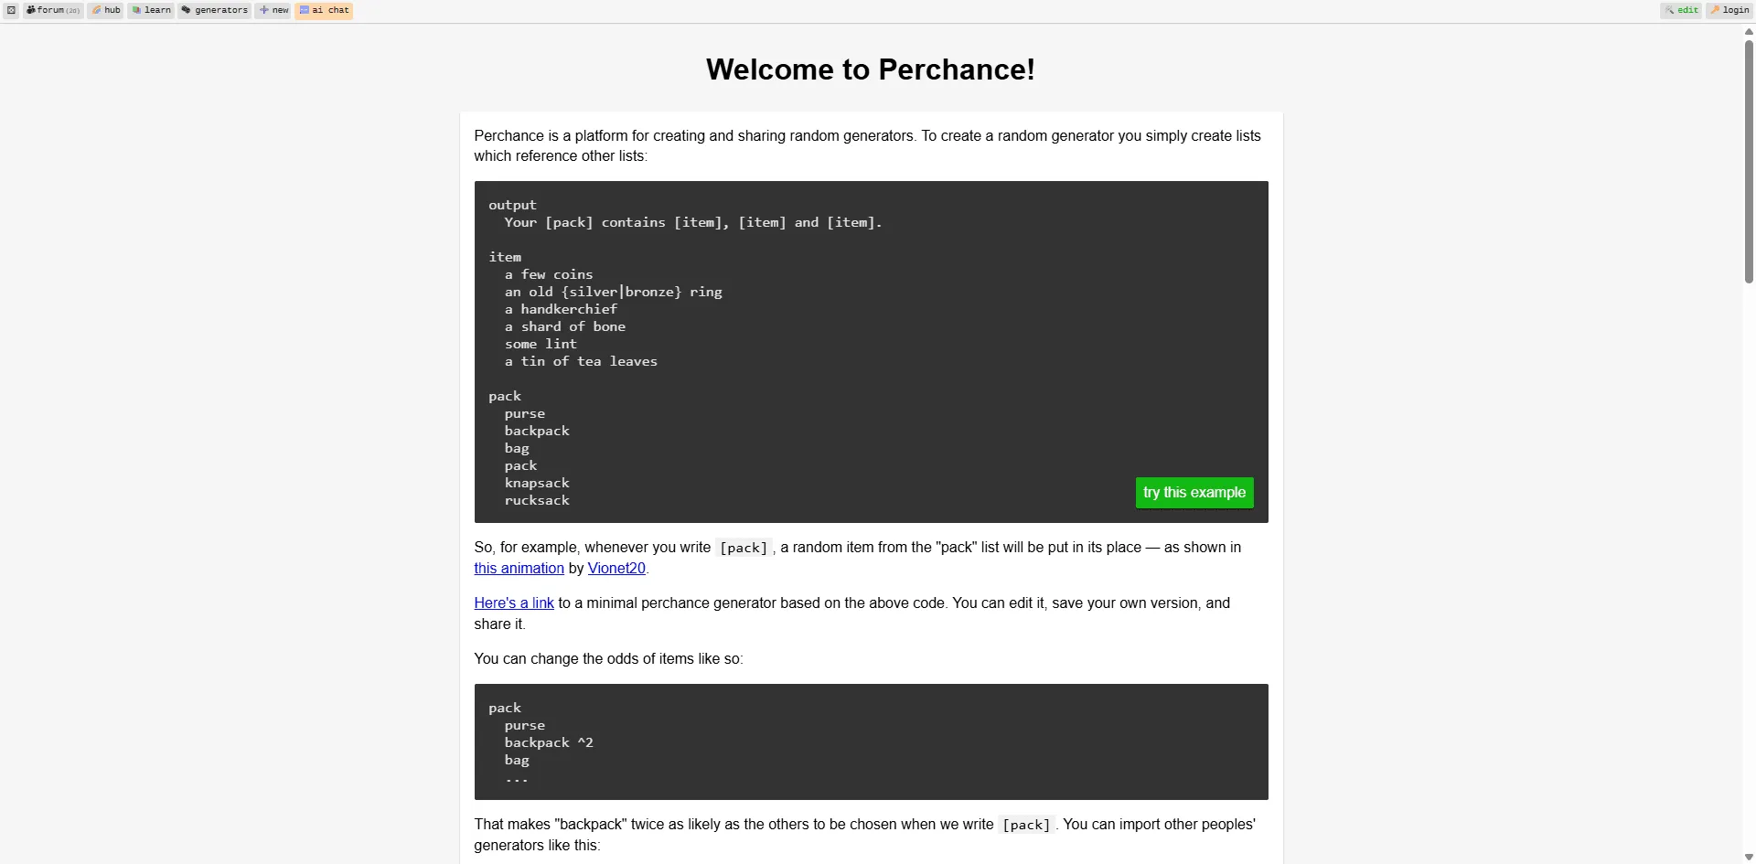The width and height of the screenshot is (1756, 864).
Task: Click the scrollbar up arrow
Action: click(x=1749, y=32)
